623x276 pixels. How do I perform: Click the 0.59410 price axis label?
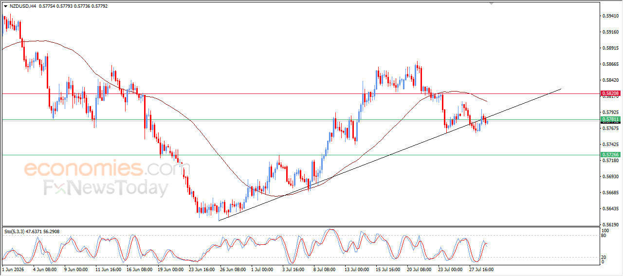coord(610,16)
